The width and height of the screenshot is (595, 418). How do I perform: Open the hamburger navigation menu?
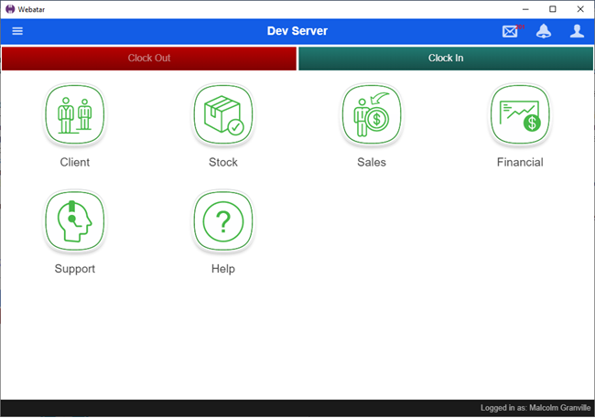tap(17, 31)
